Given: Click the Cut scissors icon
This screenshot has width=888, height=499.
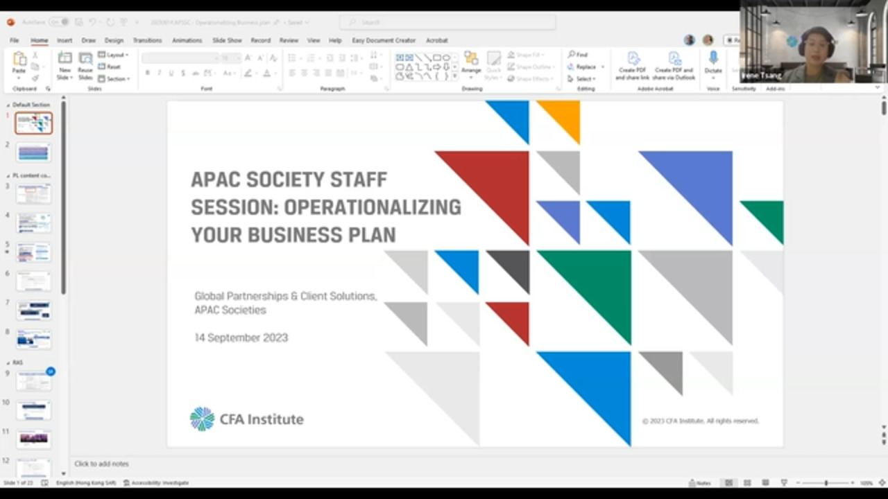Looking at the screenshot, I should (x=35, y=55).
